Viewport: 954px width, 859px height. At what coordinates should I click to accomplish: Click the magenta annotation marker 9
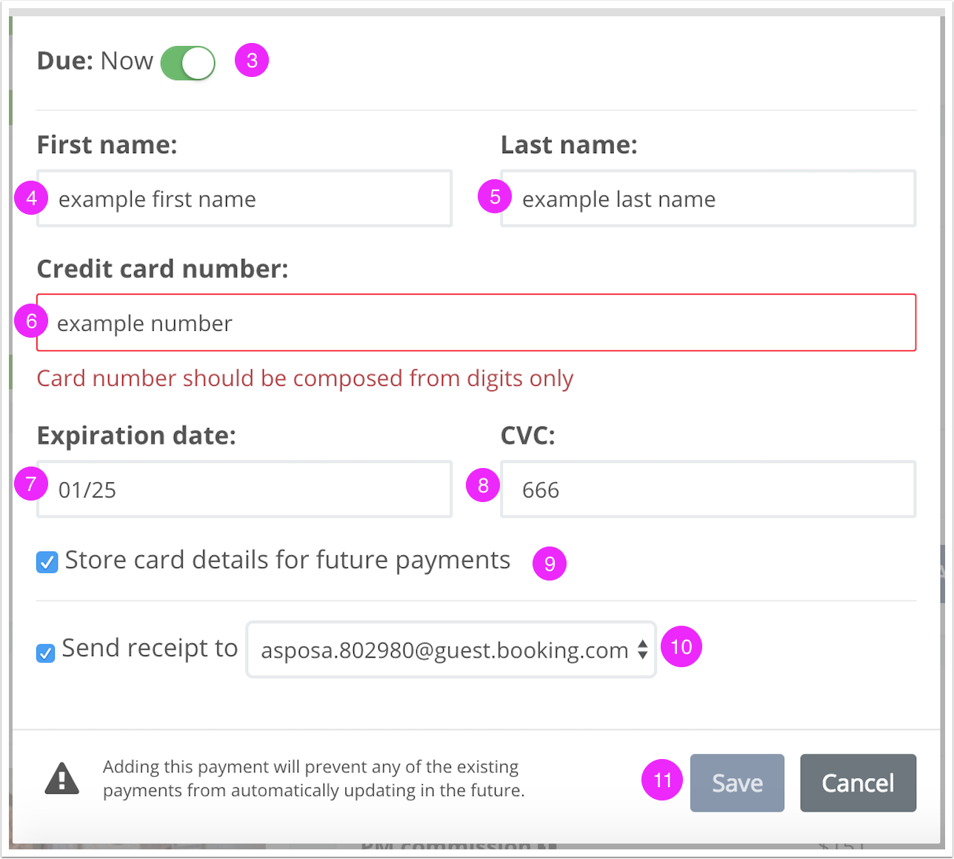(x=550, y=564)
